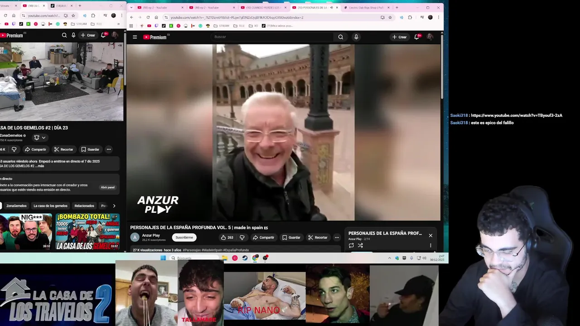Open more actions menu next to Recortar, right window
580x326 pixels.
click(337, 237)
